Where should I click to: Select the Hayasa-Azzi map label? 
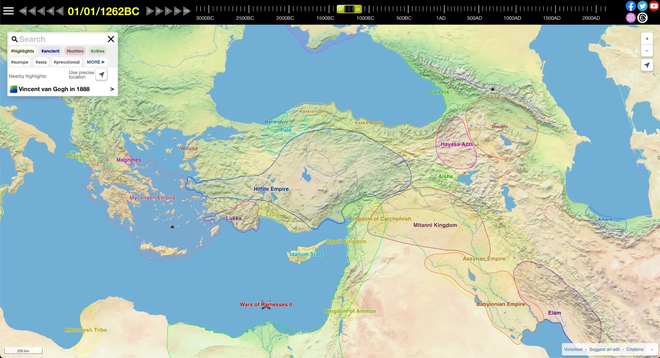tap(456, 144)
